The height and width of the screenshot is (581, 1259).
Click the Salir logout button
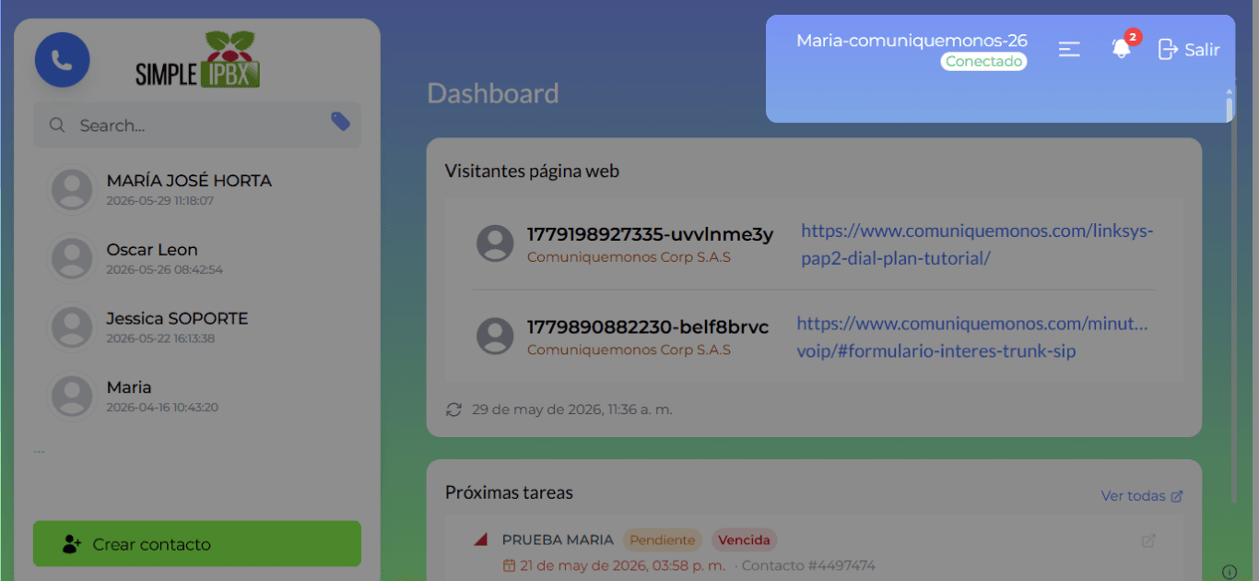[x=1189, y=49]
